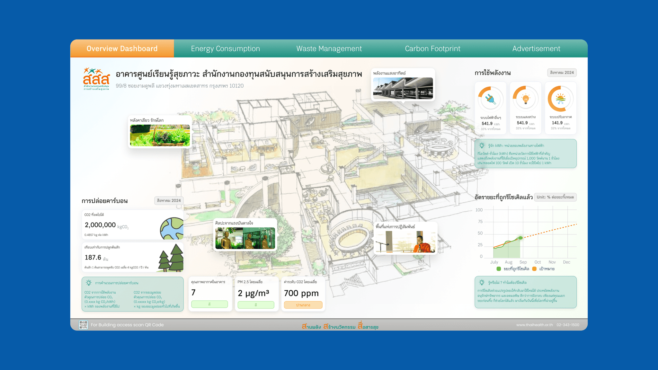This screenshot has height=370, width=658.
Task: Click the green data point on recycling chart
Action: coord(520,238)
